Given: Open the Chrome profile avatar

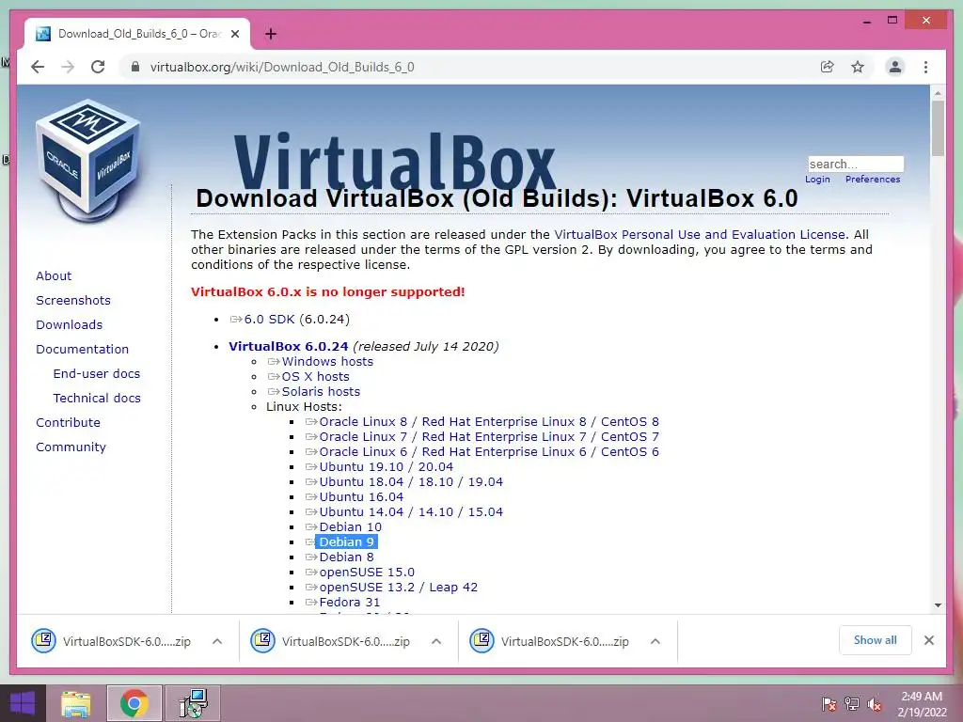Looking at the screenshot, I should click(895, 67).
